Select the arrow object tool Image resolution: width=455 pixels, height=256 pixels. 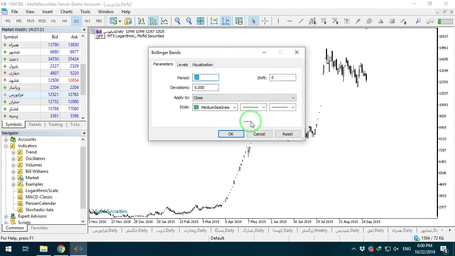pos(358,21)
